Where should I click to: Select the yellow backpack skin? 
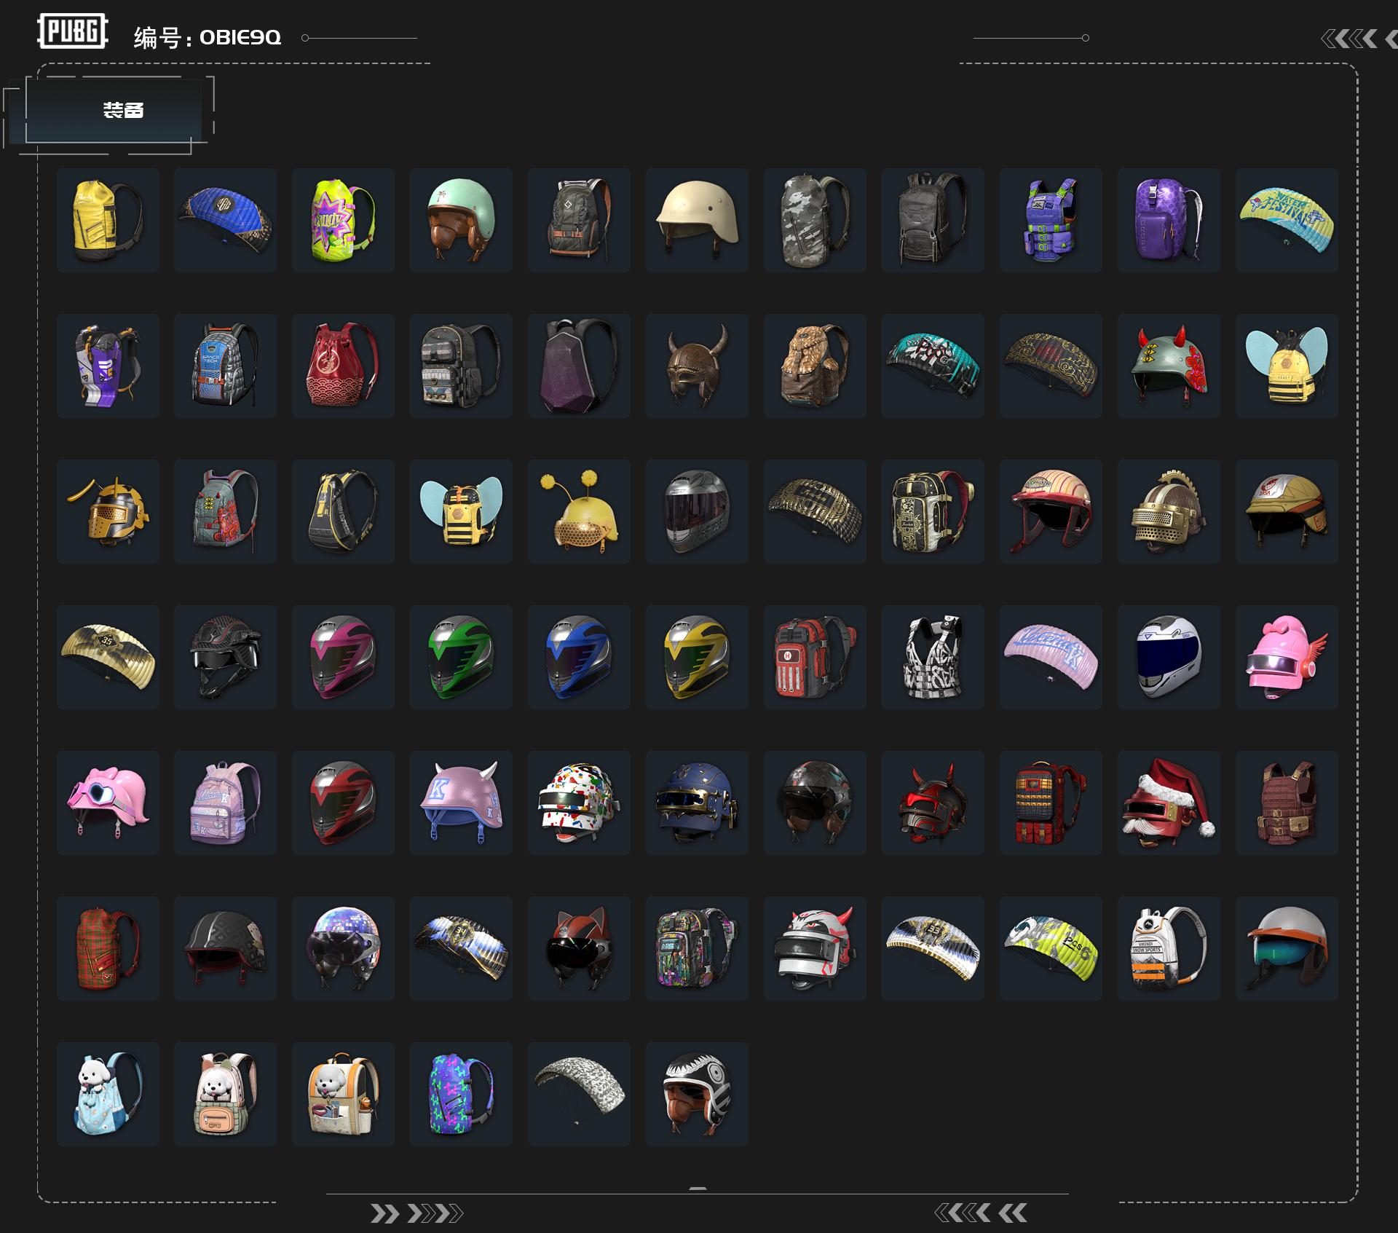coord(108,220)
